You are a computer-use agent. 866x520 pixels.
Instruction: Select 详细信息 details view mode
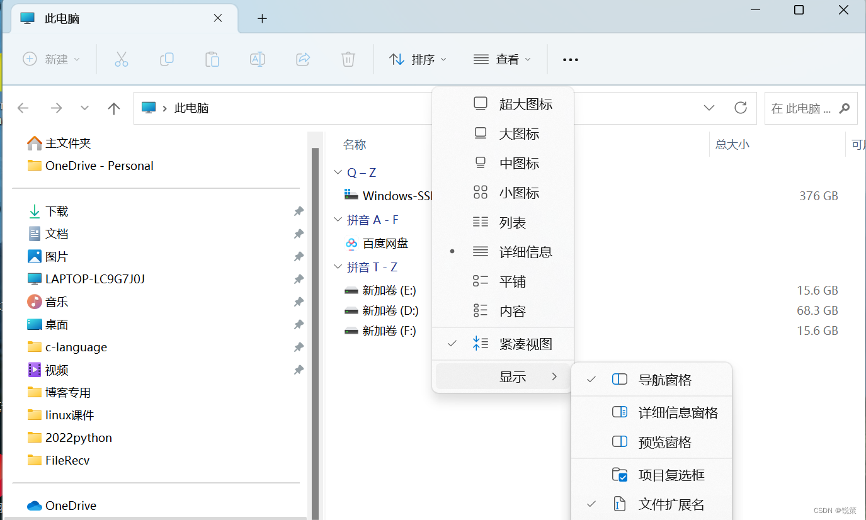pos(503,252)
